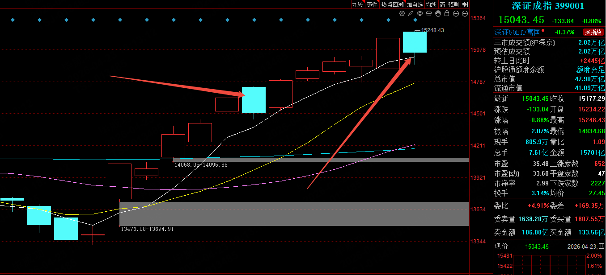Click the 15364 price axis label

pyautogui.click(x=479, y=18)
